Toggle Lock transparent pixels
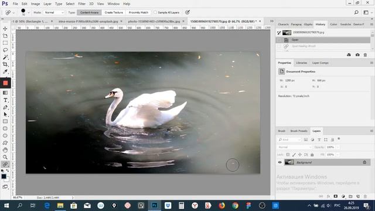Screen dimensions: 375x211 [x=288, y=155]
